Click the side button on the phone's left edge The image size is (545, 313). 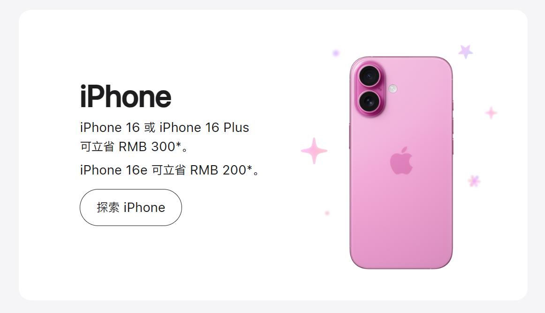tap(349, 136)
